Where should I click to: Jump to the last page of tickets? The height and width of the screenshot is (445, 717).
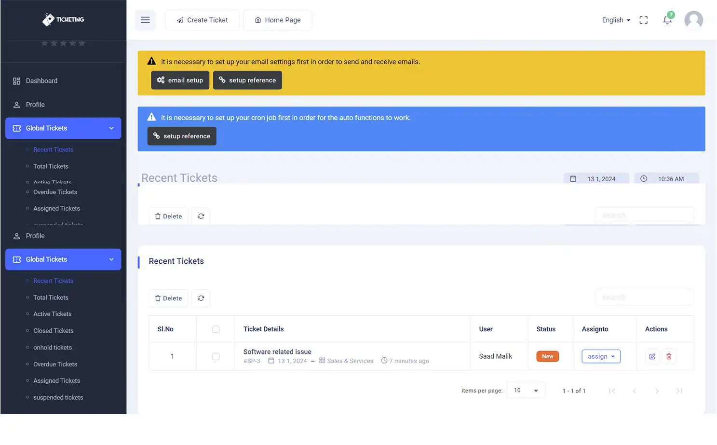click(679, 391)
